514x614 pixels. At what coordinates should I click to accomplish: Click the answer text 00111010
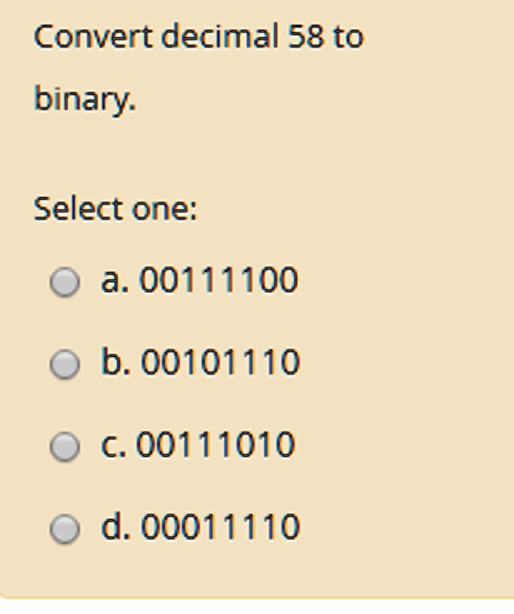coord(216,445)
